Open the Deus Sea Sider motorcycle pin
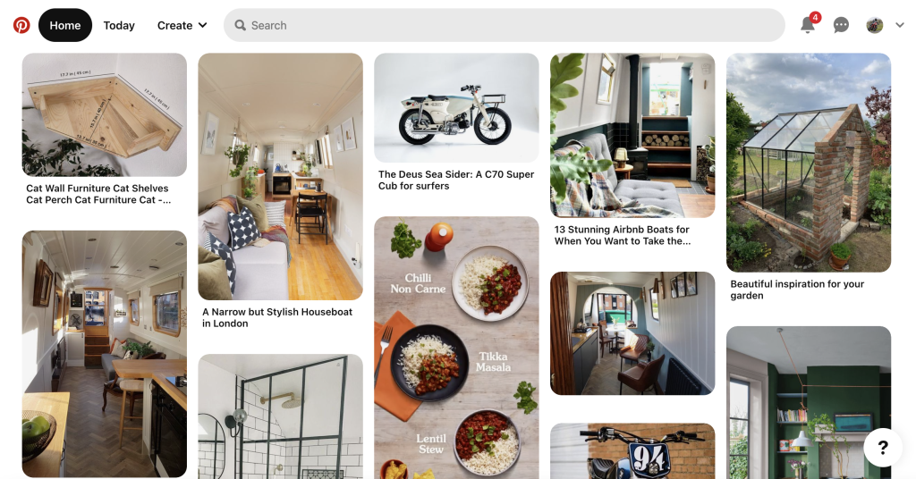The height and width of the screenshot is (479, 916). (456, 108)
